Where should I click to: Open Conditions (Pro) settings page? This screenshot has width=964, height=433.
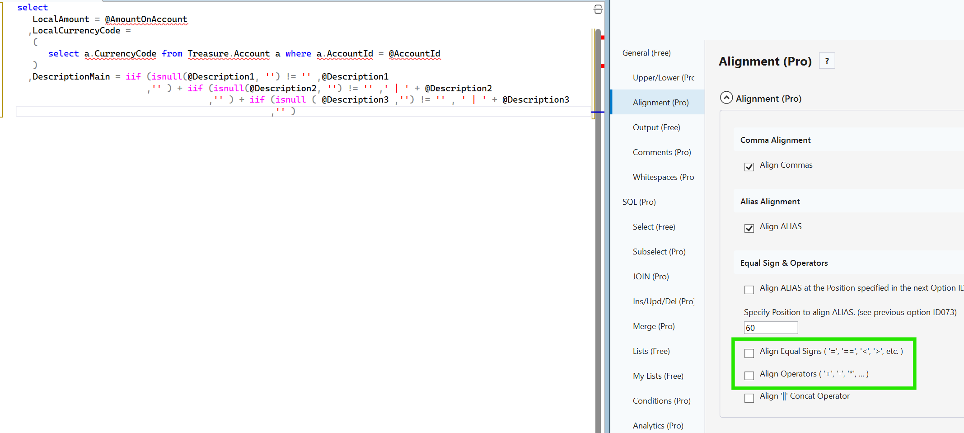coord(661,401)
